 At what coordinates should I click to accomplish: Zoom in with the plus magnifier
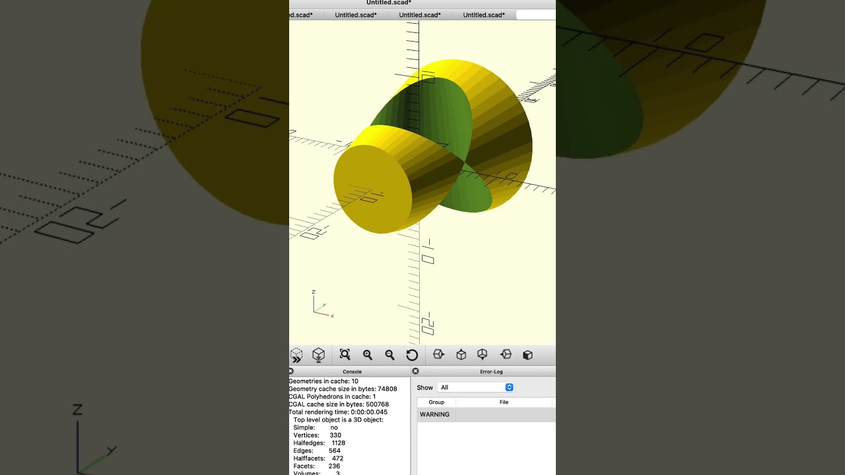[x=368, y=355]
